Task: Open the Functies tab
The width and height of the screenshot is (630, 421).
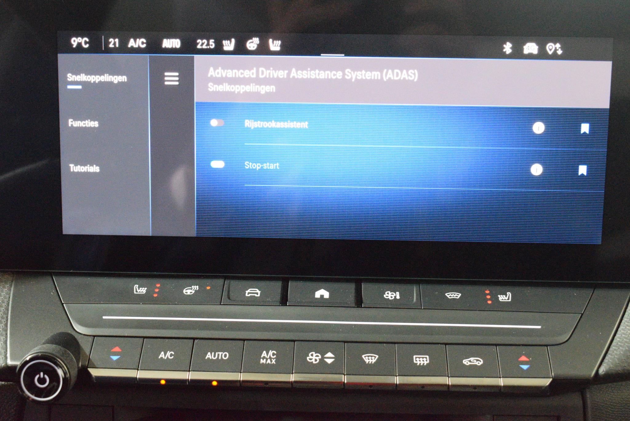Action: 83,123
